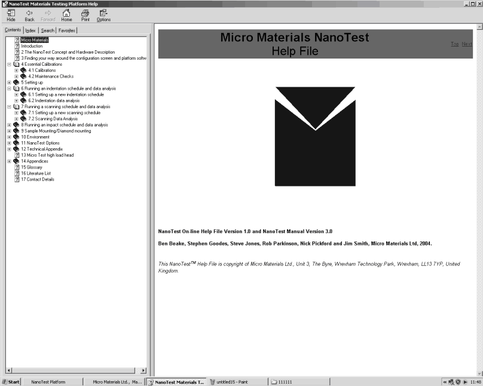Click contents pane scroll left arrow

(9, 370)
